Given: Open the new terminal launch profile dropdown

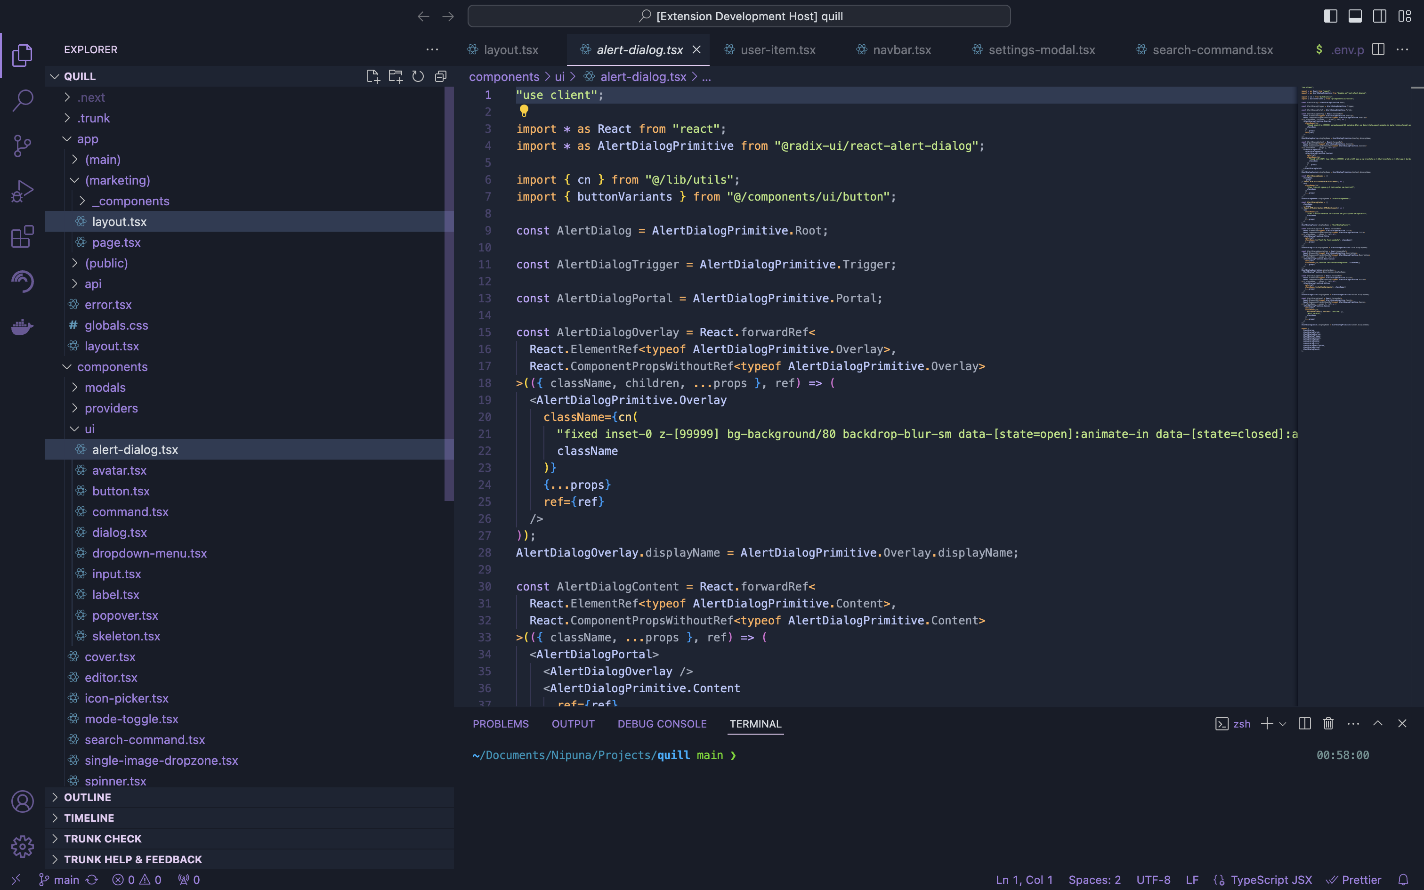Looking at the screenshot, I should pos(1283,723).
